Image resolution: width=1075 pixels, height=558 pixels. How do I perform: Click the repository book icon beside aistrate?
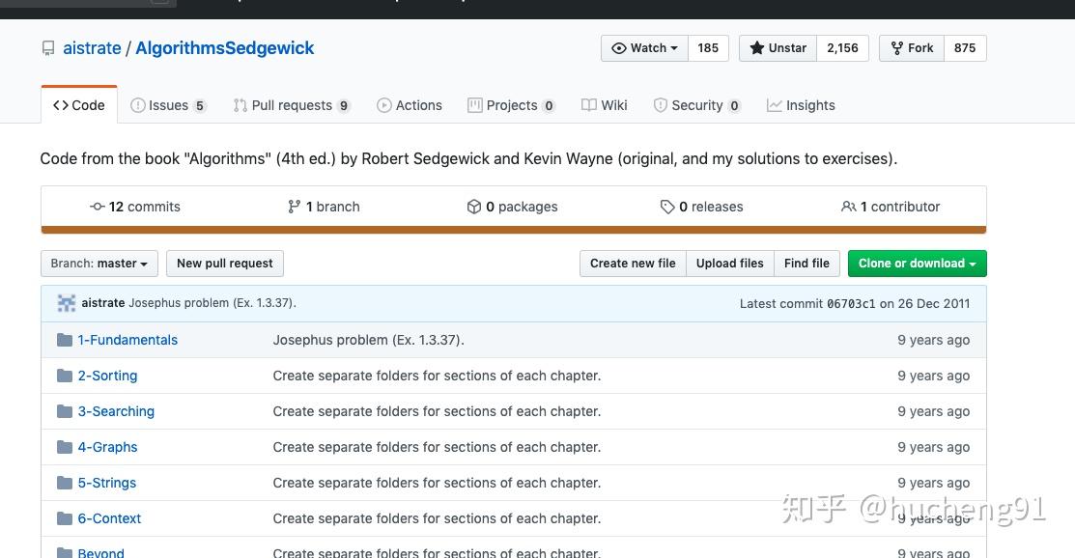point(48,48)
